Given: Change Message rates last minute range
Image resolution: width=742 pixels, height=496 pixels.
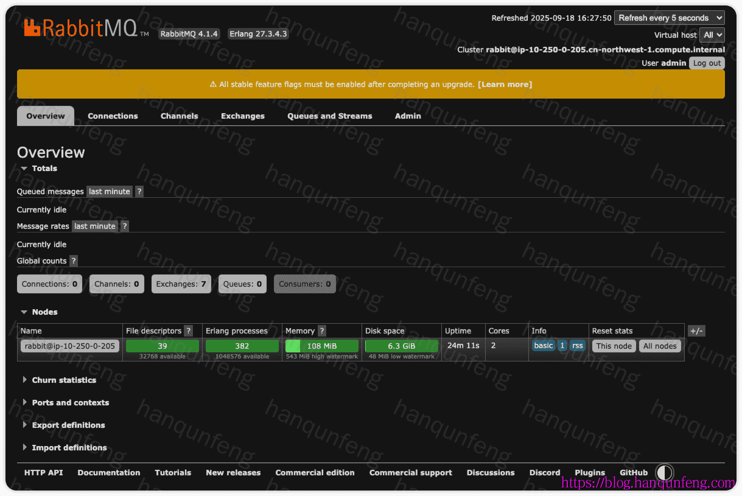Looking at the screenshot, I should click(x=95, y=226).
